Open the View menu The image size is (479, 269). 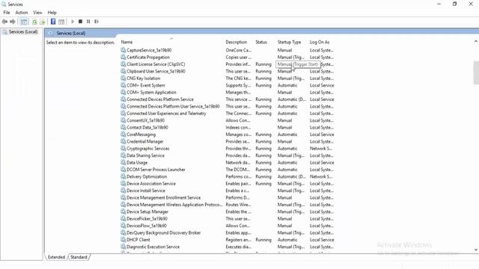(37, 13)
